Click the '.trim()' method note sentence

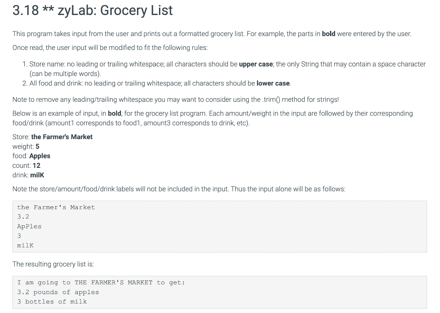(176, 100)
